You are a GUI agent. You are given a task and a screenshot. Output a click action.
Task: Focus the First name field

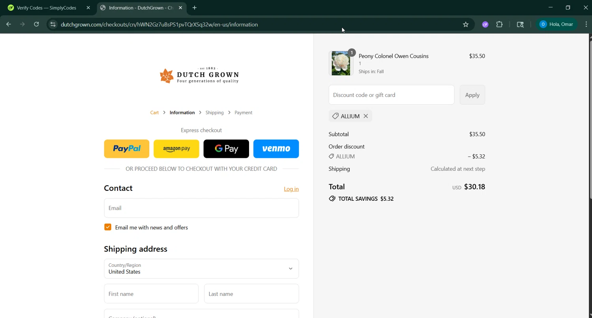151,294
